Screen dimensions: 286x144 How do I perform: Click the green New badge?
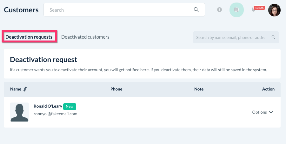click(70, 106)
